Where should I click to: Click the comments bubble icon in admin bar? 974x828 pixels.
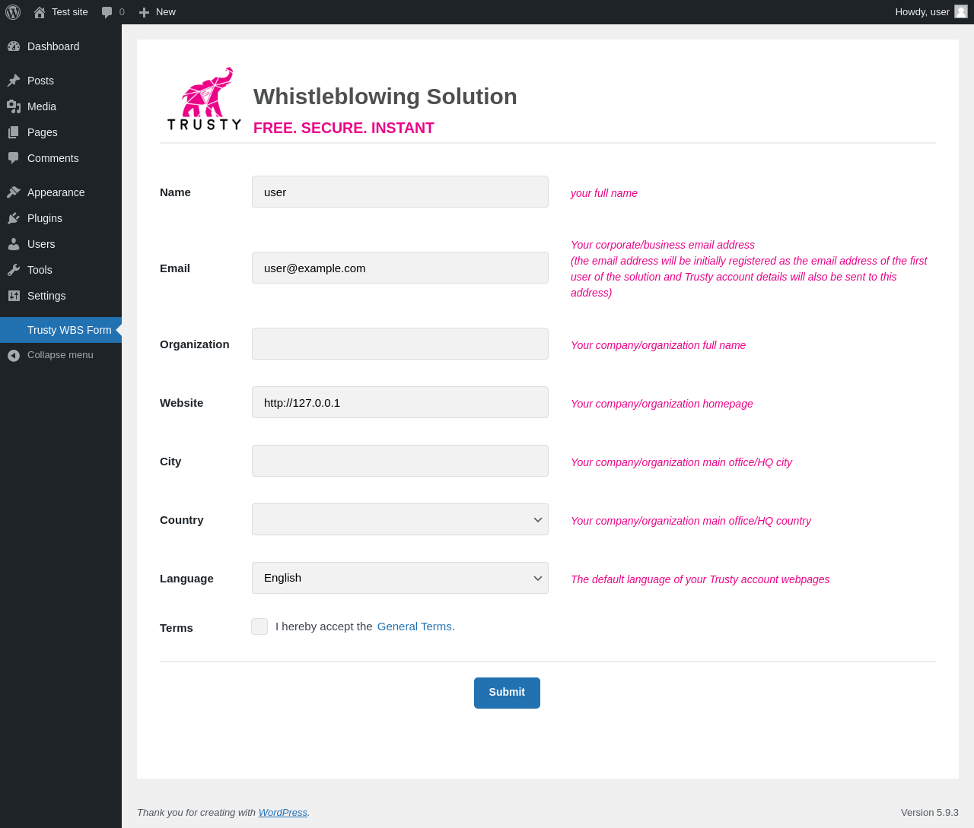(107, 12)
